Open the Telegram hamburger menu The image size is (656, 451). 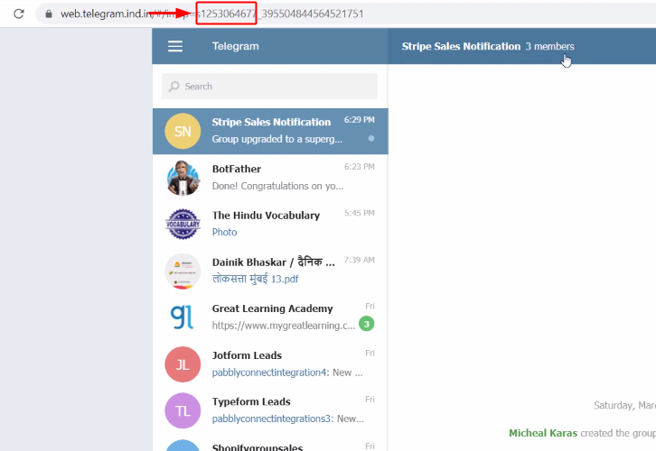click(x=175, y=46)
